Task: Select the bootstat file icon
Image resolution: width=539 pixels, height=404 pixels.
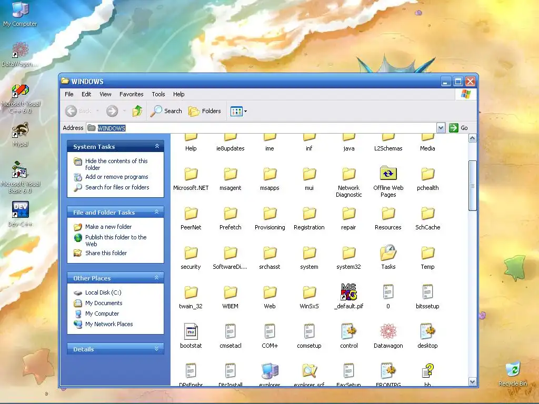Action: pos(191,331)
